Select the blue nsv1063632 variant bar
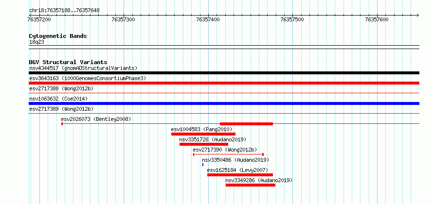The image size is (433, 204). pyautogui.click(x=224, y=103)
